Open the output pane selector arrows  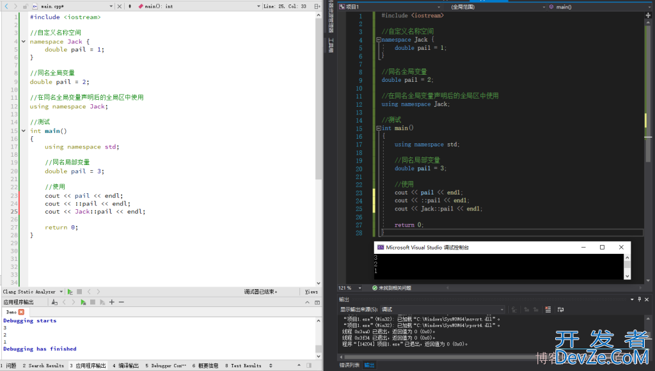tap(271, 366)
